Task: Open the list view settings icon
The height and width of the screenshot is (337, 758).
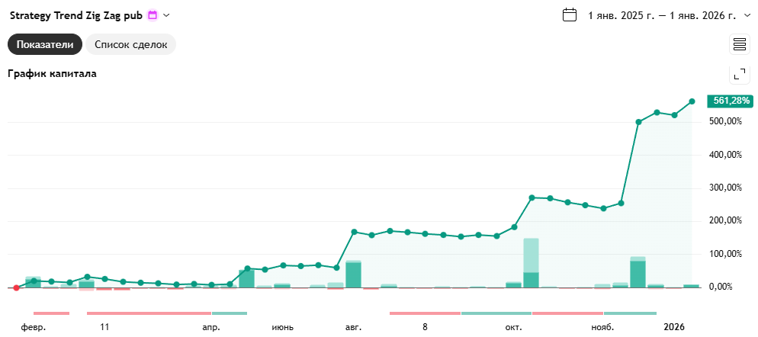Action: tap(739, 44)
